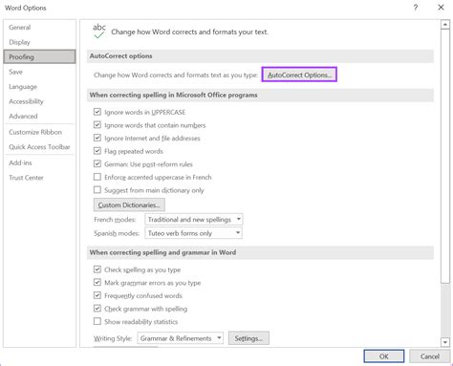Open the Spanish modes dropdown
Image resolution: width=453 pixels, height=366 pixels.
click(194, 233)
